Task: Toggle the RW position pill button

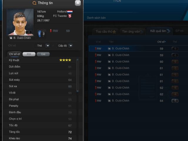Action: (x=29, y=54)
